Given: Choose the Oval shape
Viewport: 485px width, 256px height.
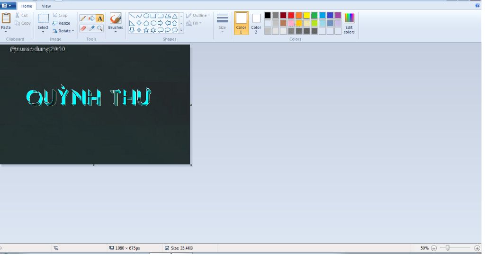Looking at the screenshot, I should click(x=146, y=16).
